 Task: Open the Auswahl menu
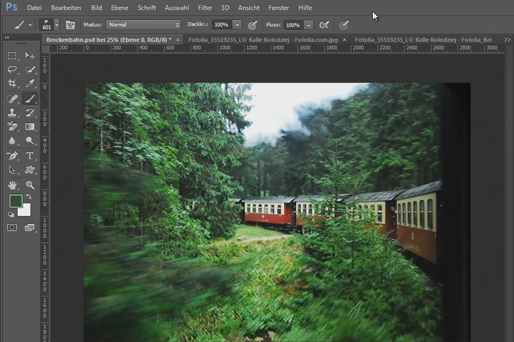[x=178, y=8]
